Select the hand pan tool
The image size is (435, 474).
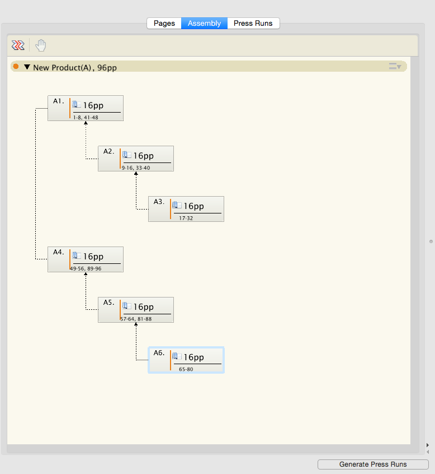pyautogui.click(x=41, y=45)
